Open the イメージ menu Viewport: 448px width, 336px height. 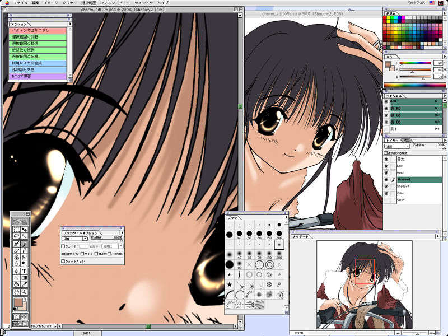[x=50, y=3]
